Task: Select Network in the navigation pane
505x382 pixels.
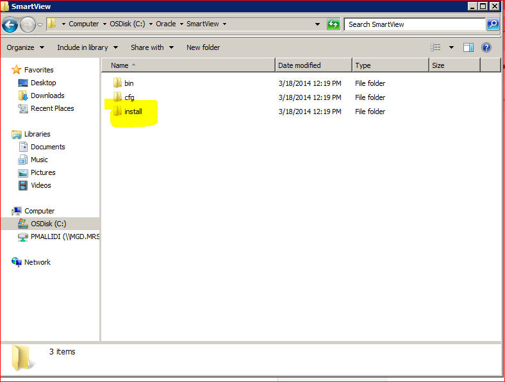Action: (37, 262)
